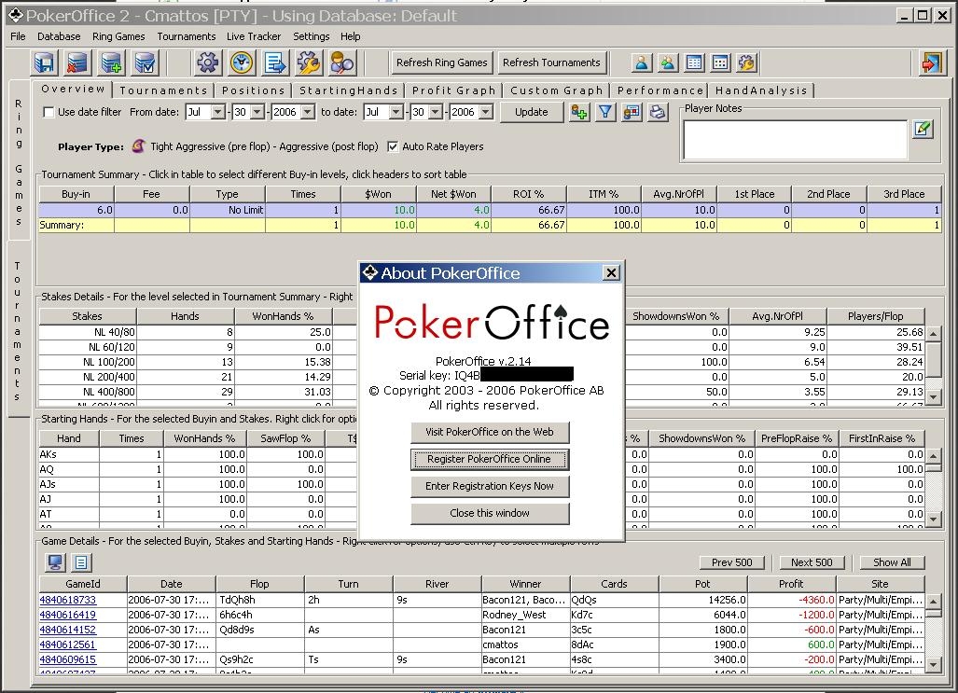This screenshot has height=693, width=958.
Task: Switch to the Profit Graph tab
Action: click(453, 90)
